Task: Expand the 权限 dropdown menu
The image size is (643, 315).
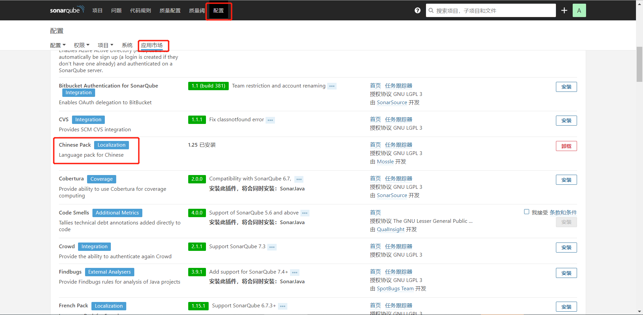Action: pyautogui.click(x=81, y=45)
